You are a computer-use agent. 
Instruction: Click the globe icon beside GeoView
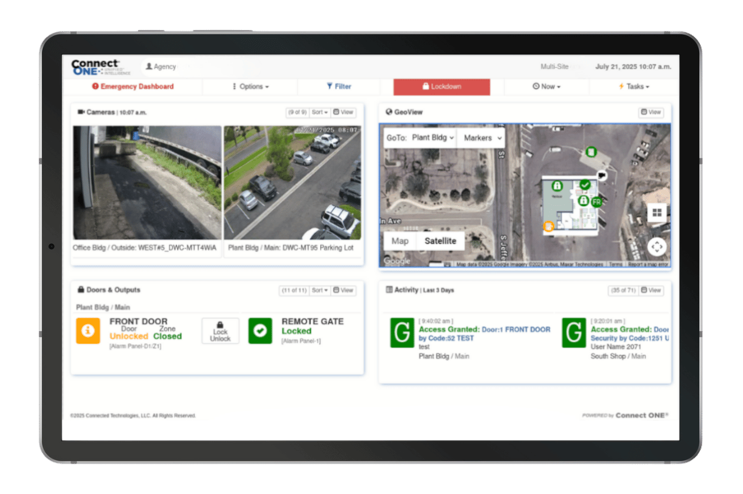click(x=389, y=112)
